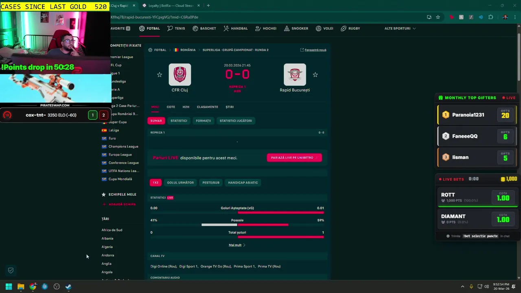521x293 pixels.
Task: Switch to the Știri tab
Action: [230, 107]
